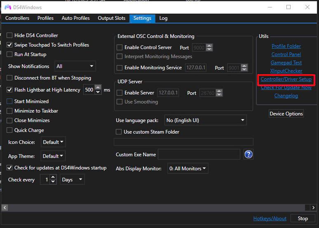Toggle Close Minimizes checkbox

click(9, 120)
